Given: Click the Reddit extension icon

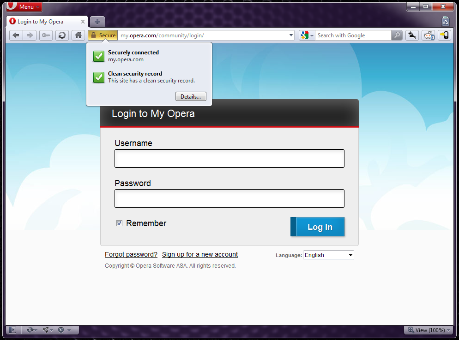Looking at the screenshot, I should coord(428,35).
